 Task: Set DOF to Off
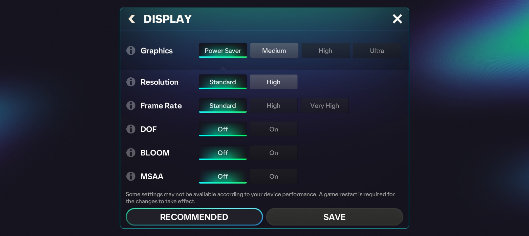click(x=222, y=129)
